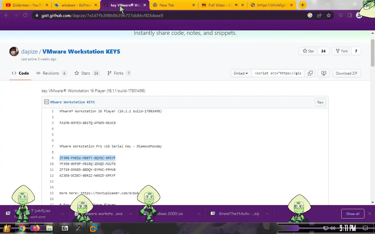Image resolution: width=375 pixels, height=234 pixels.
Task: Mute the Full Video tab's speaker icon
Action: 236,5
